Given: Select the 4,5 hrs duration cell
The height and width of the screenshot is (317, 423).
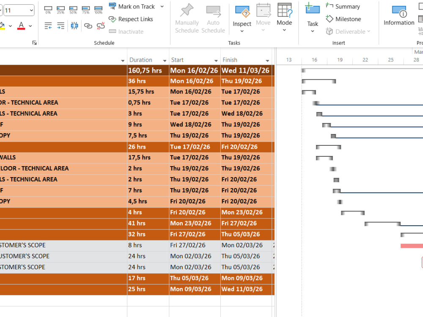Looking at the screenshot, I should click(x=148, y=201).
